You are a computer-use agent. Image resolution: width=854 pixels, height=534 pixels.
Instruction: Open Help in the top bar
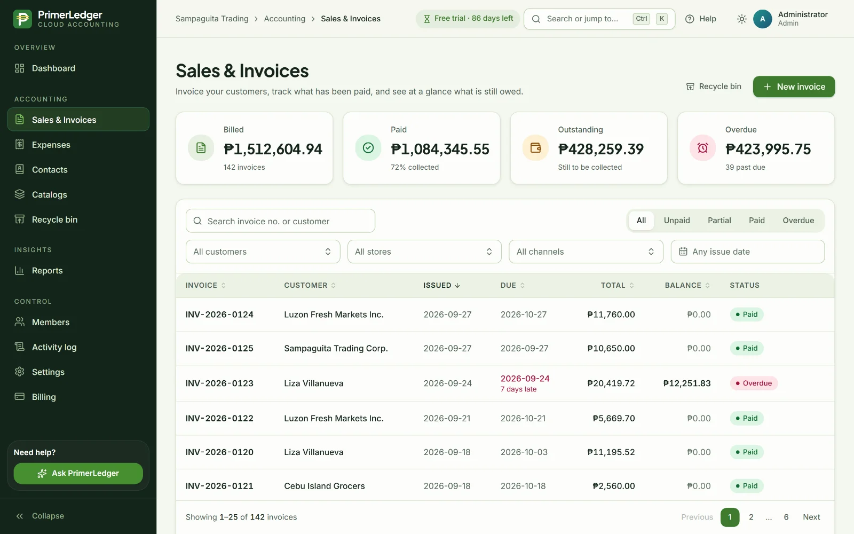coord(701,19)
